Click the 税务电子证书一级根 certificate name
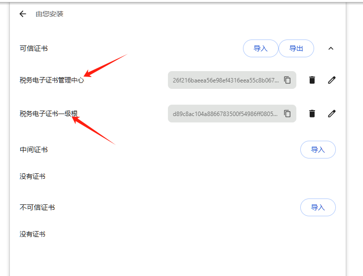The width and height of the screenshot is (363, 276). 48,114
